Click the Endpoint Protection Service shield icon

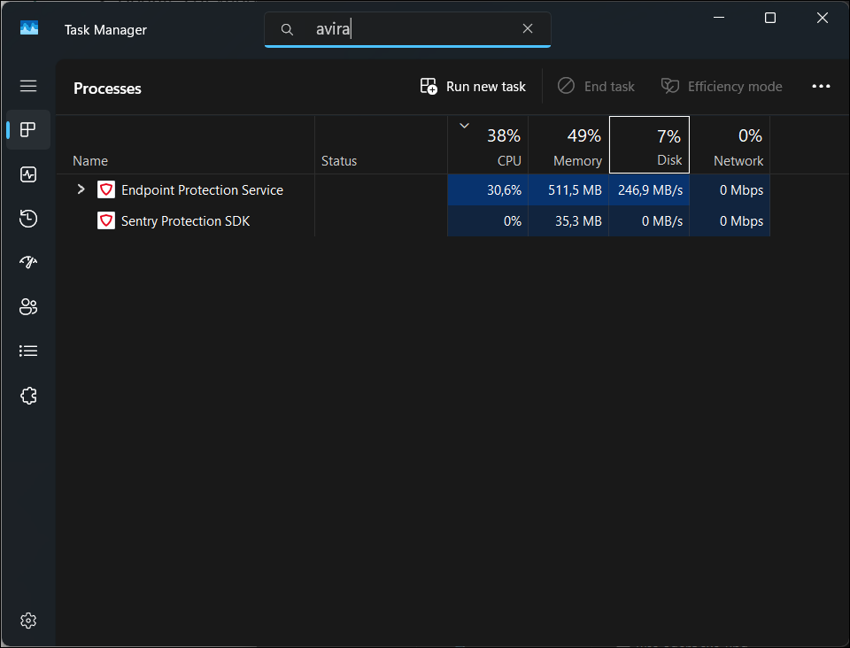(106, 189)
